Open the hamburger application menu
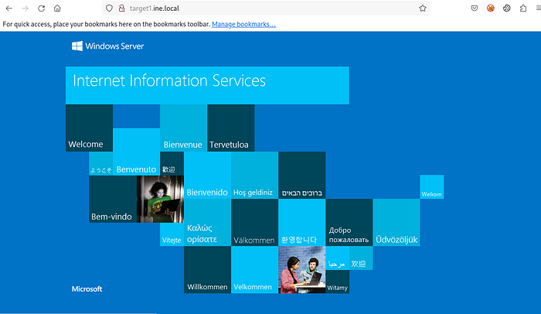Viewport: 541px width, 314px height. point(538,9)
